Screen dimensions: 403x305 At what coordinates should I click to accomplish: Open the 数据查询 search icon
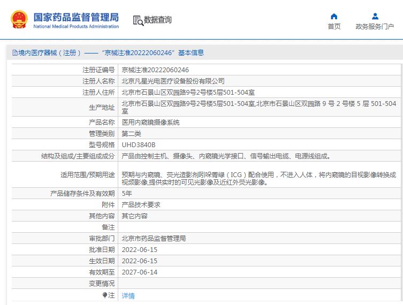(138, 20)
